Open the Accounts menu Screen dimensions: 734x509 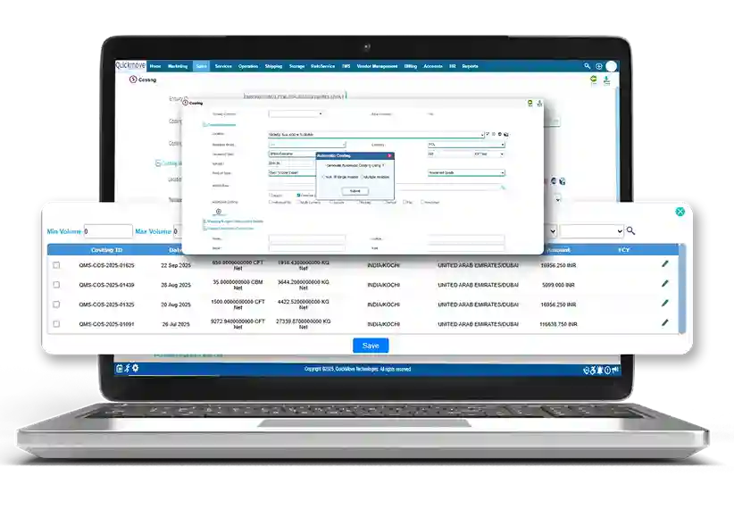click(x=433, y=66)
